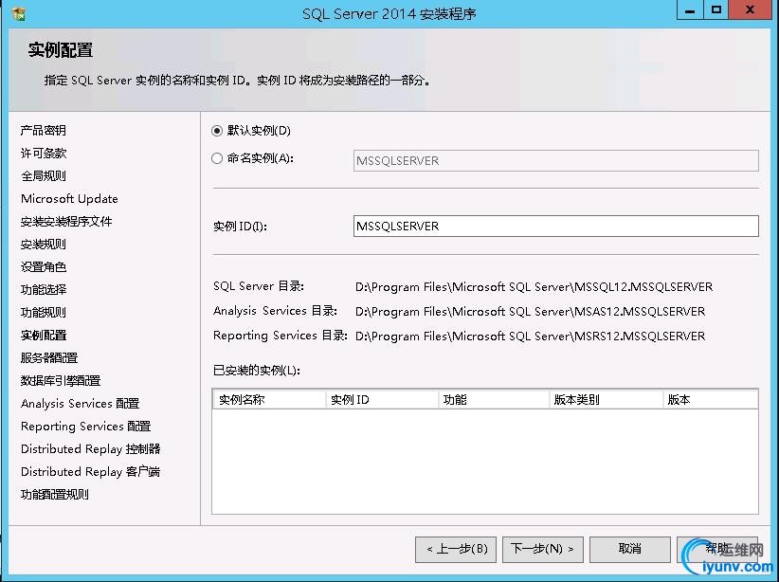Jump to Distributed Replay 控制器 step
This screenshot has height=582, width=779.
[90, 448]
